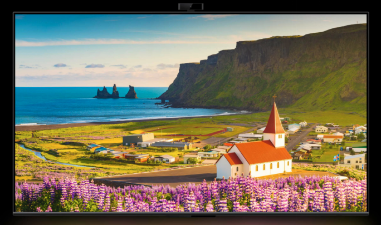This screenshot has width=381, height=225.
Task: Click the large gray warehouse building
Action: coord(138,138)
